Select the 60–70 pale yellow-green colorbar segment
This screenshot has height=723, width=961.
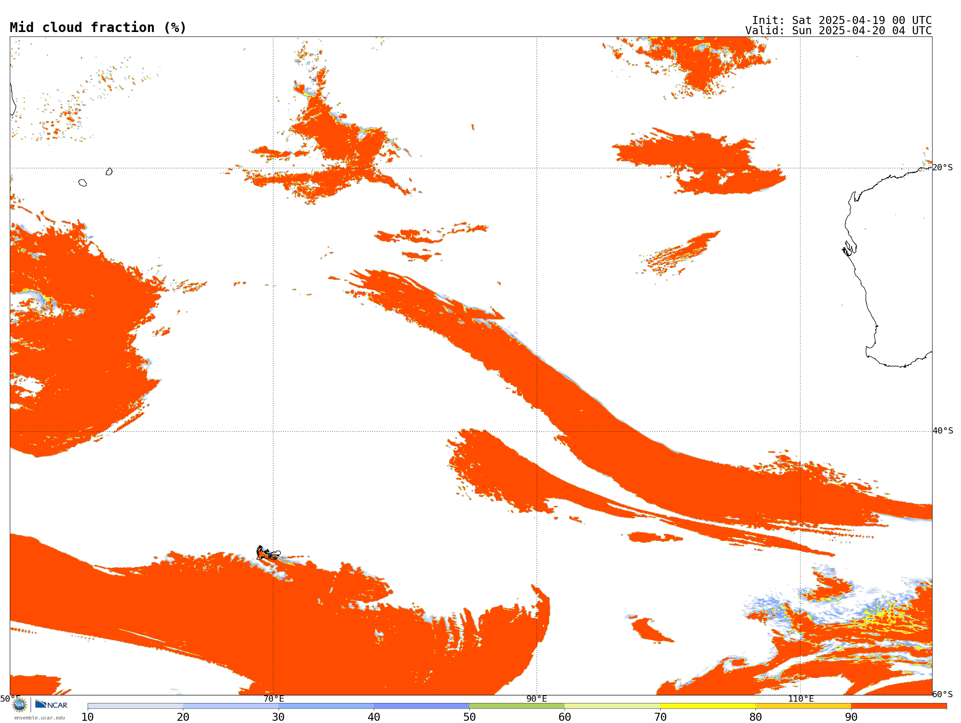coord(612,706)
